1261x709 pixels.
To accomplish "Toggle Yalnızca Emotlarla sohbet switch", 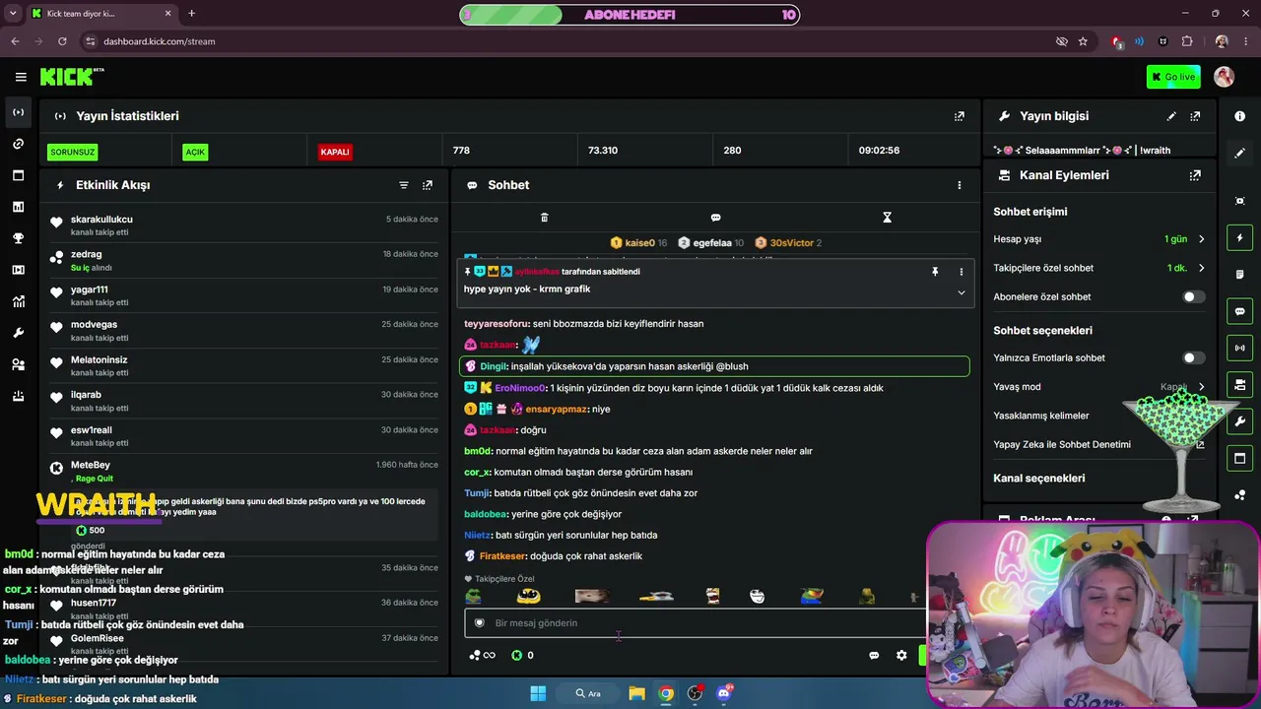I will (1193, 357).
